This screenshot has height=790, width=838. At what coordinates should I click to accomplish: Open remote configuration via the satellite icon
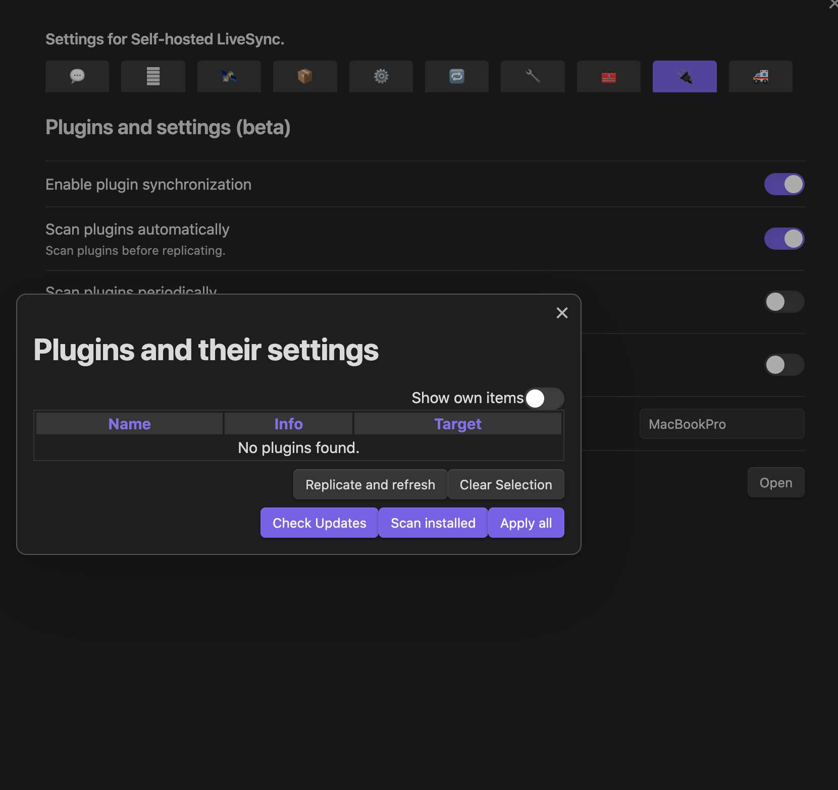[x=229, y=77]
